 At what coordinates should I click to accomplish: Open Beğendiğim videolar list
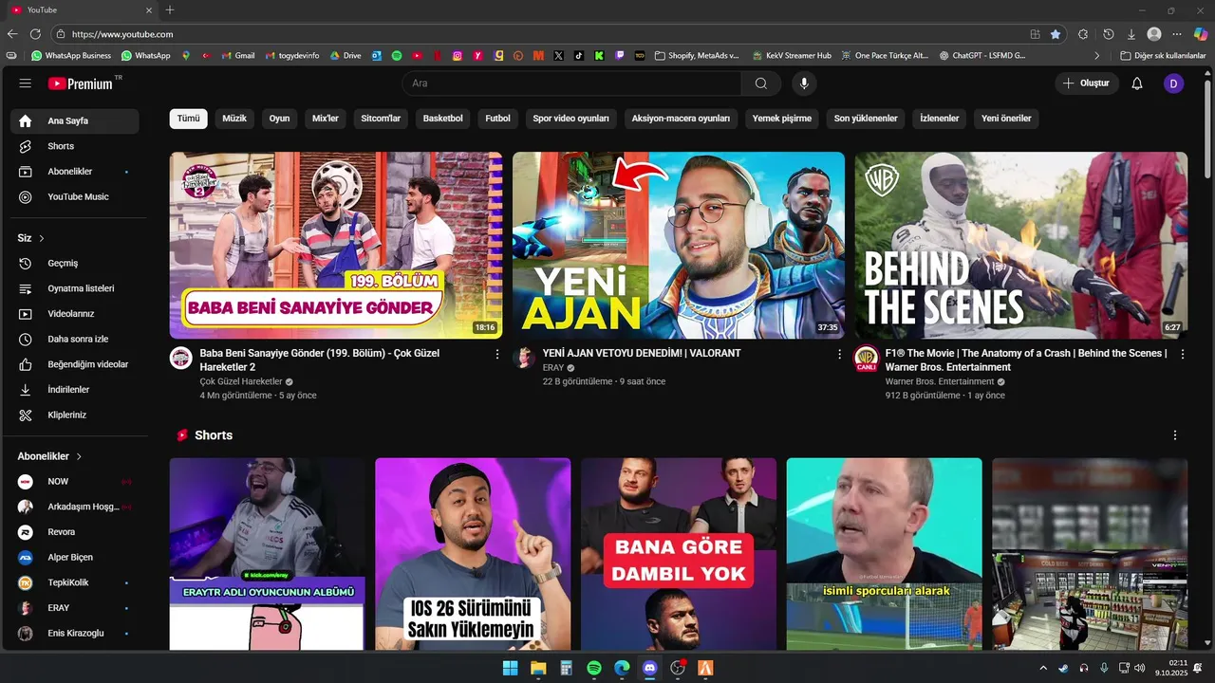(x=75, y=364)
